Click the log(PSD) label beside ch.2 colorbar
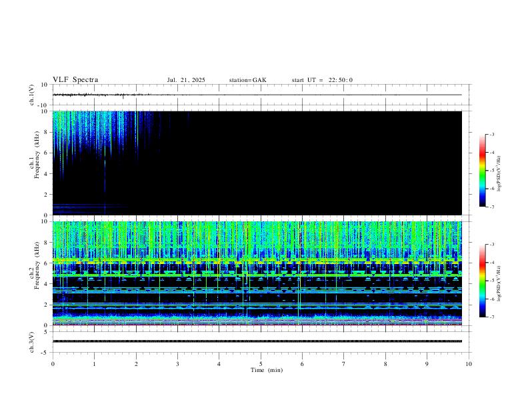 pos(499,283)
